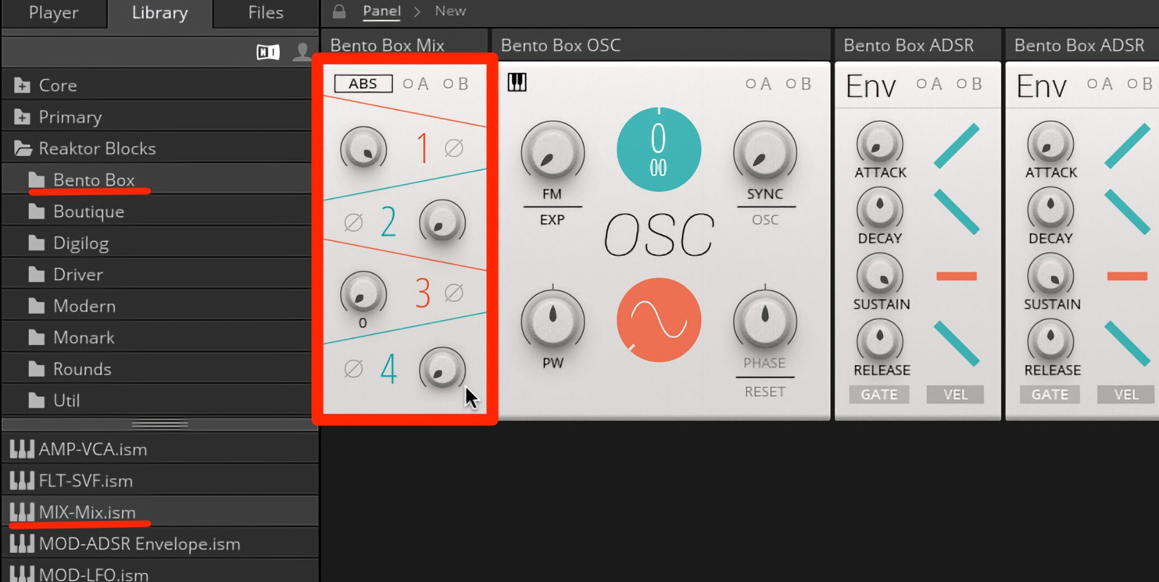This screenshot has width=1159, height=582.
Task: Toggle modulation A on first ADSR Env
Action: pos(929,84)
